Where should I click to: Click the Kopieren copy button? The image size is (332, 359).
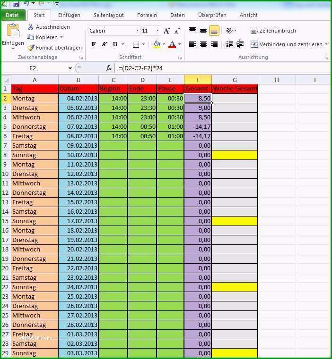[x=43, y=37]
